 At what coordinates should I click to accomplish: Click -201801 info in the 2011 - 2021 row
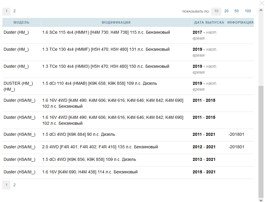tap(236, 135)
